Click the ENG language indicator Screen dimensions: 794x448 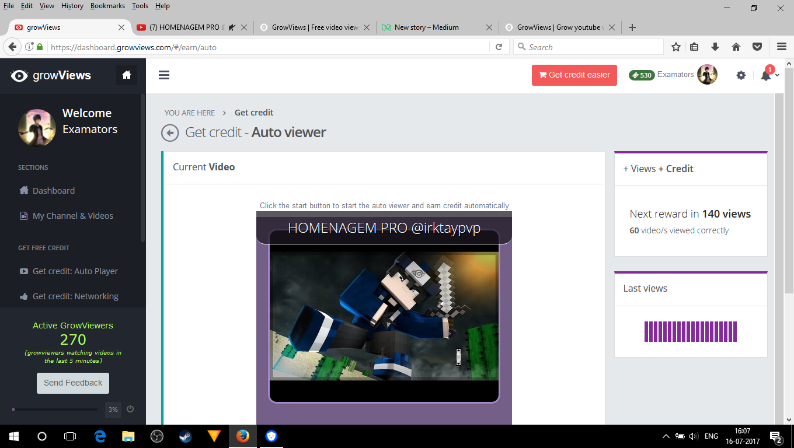711,436
